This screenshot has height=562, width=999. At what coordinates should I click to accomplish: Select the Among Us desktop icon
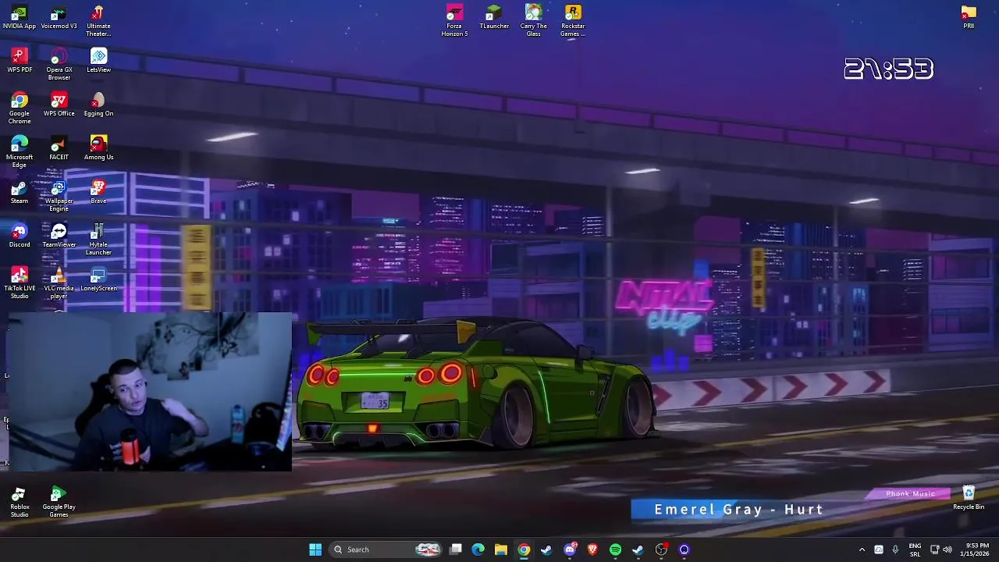(x=98, y=148)
